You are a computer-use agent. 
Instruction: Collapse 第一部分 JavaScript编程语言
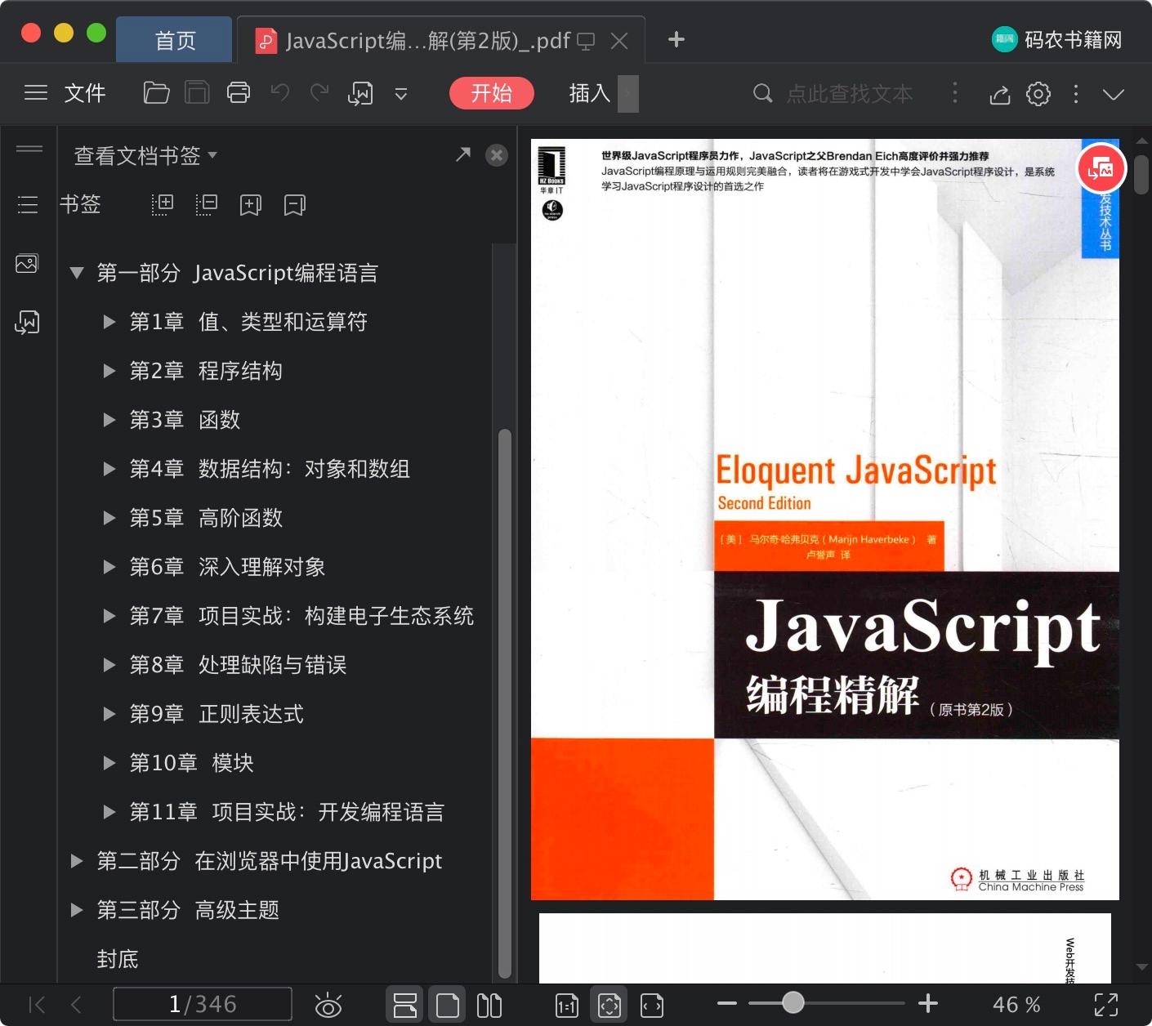coord(77,273)
